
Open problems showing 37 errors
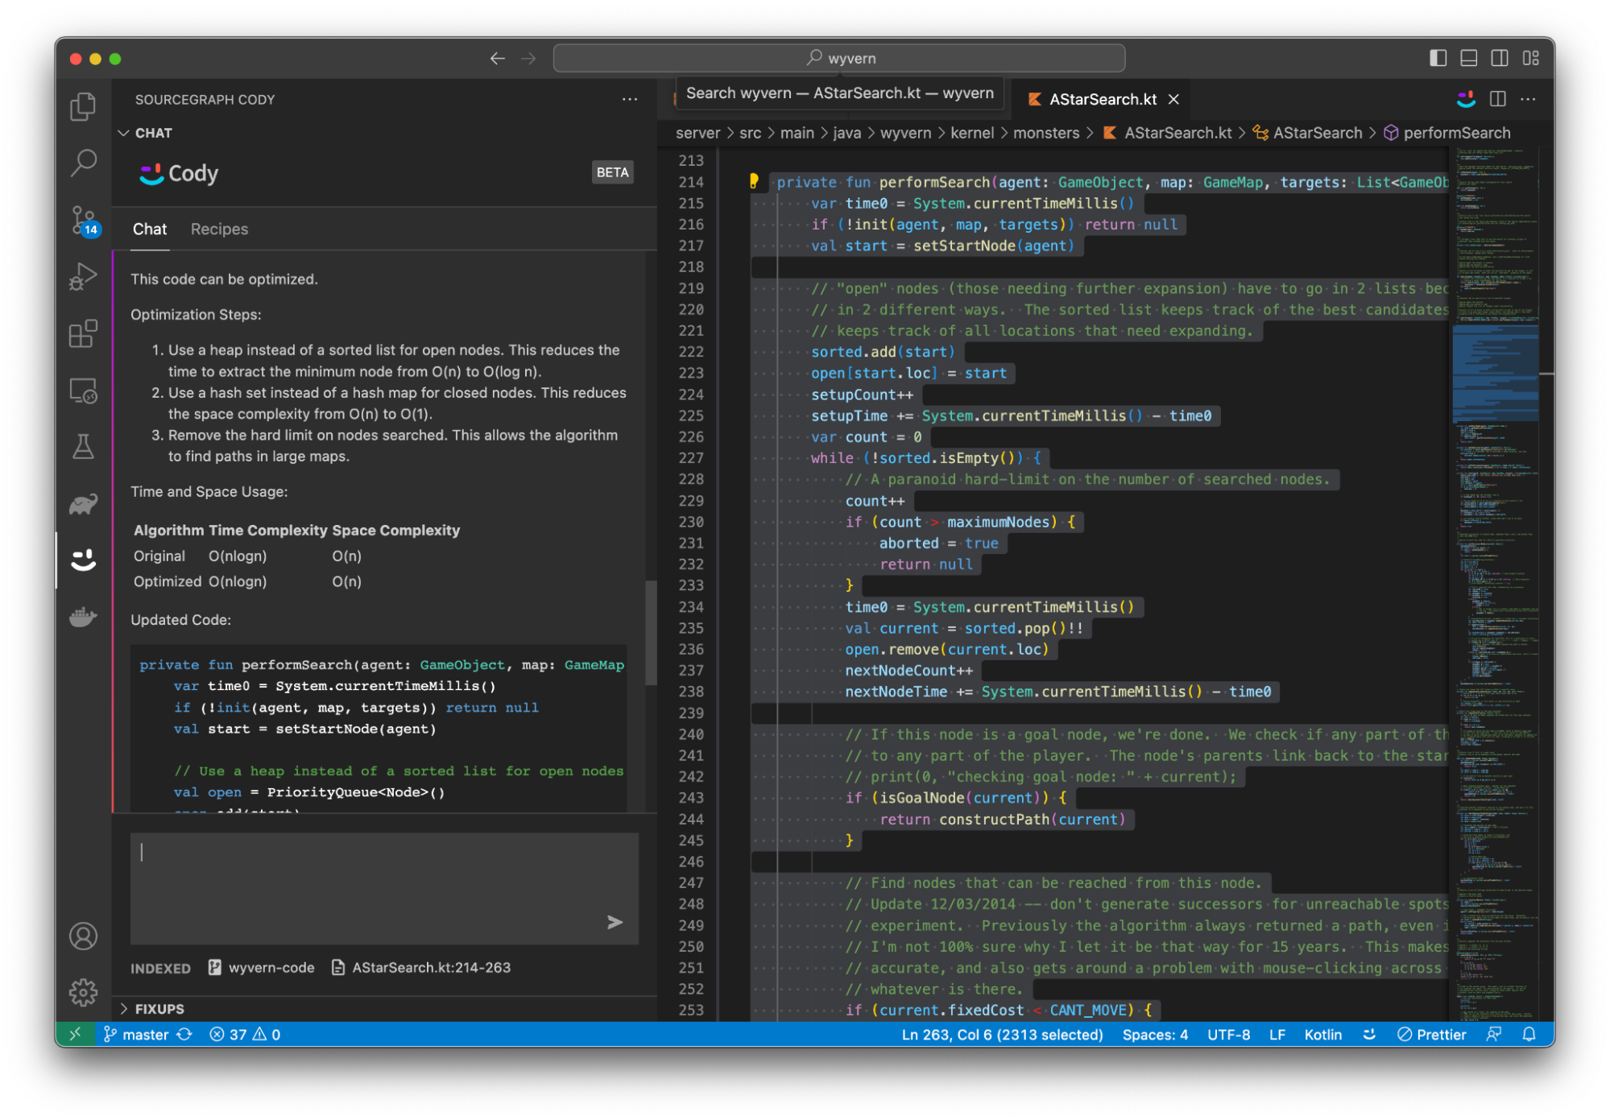point(245,1035)
